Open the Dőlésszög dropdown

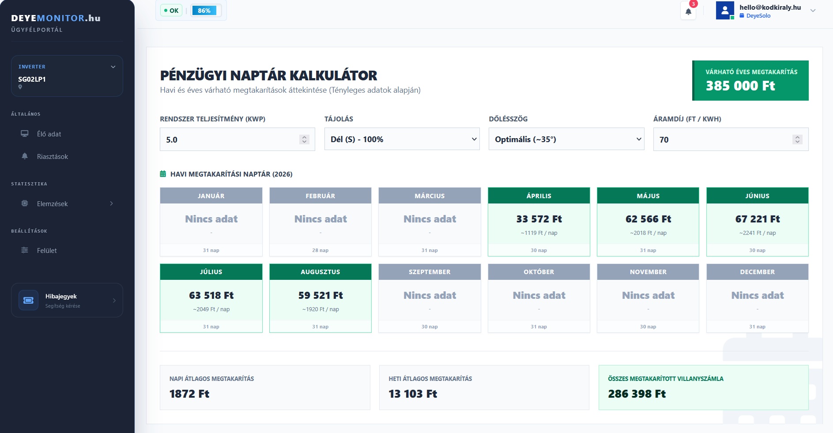(566, 139)
